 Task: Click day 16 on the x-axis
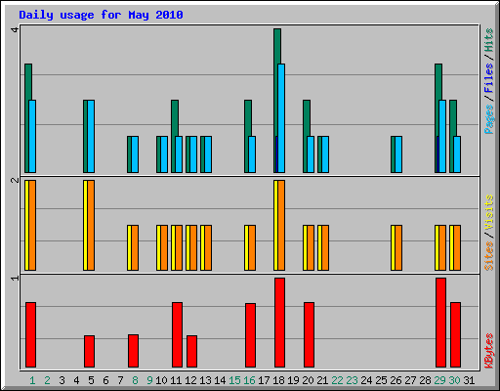click(x=249, y=380)
